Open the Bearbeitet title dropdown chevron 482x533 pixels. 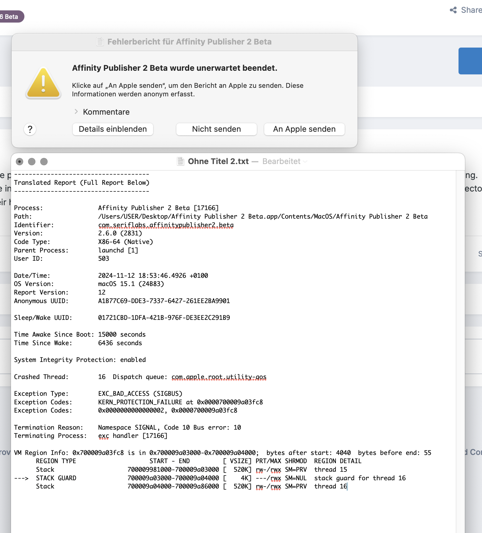(x=305, y=161)
